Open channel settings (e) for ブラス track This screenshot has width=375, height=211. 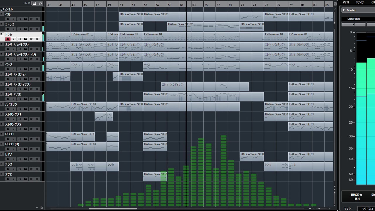pos(20,169)
